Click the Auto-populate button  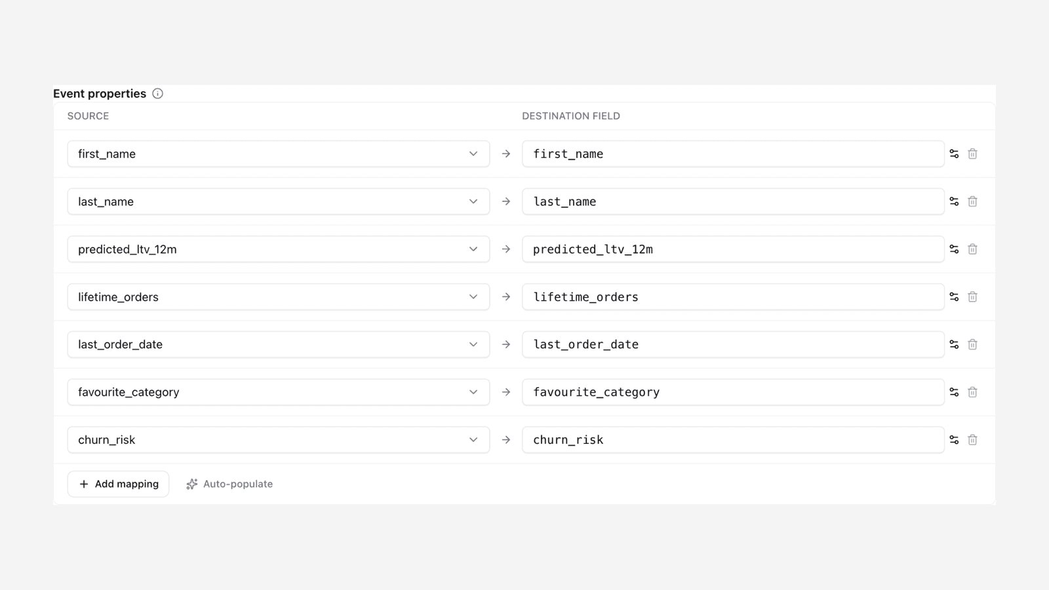(229, 484)
